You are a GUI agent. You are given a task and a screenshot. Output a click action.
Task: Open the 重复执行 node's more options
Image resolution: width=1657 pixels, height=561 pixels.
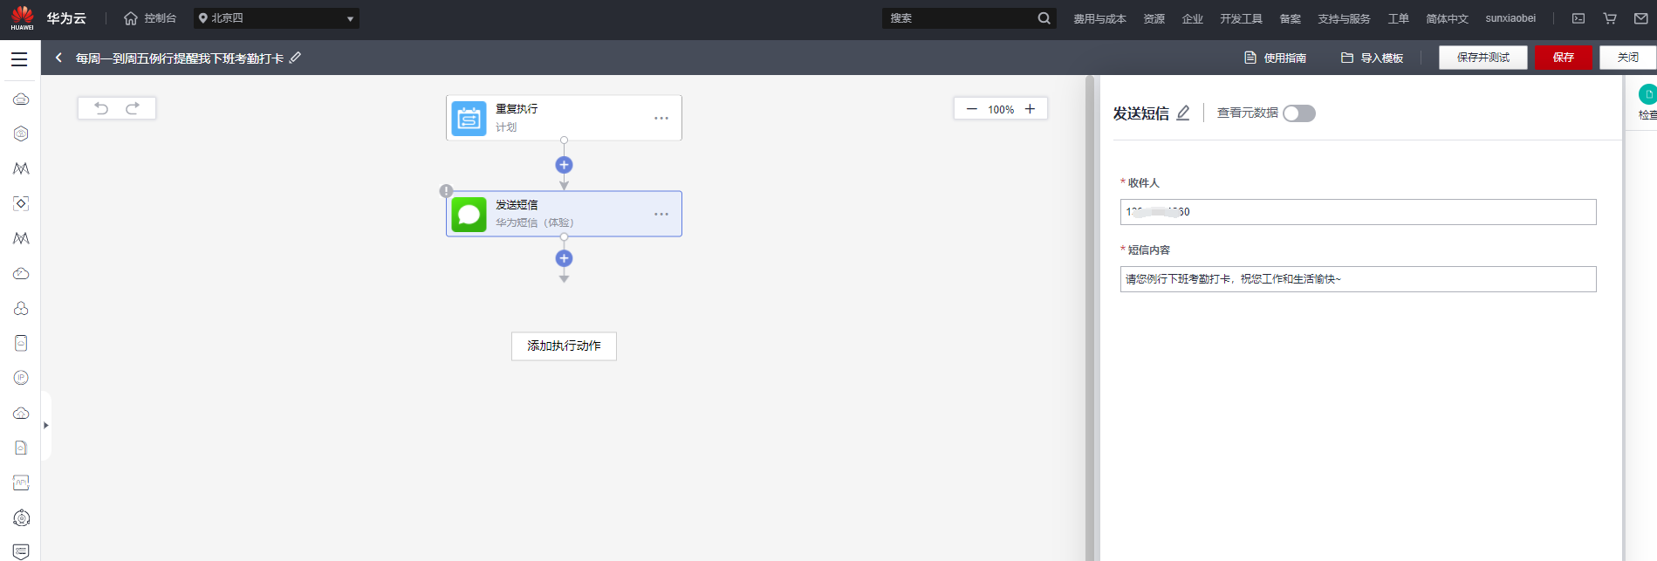click(661, 118)
